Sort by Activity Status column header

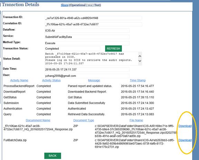click(x=51, y=81)
